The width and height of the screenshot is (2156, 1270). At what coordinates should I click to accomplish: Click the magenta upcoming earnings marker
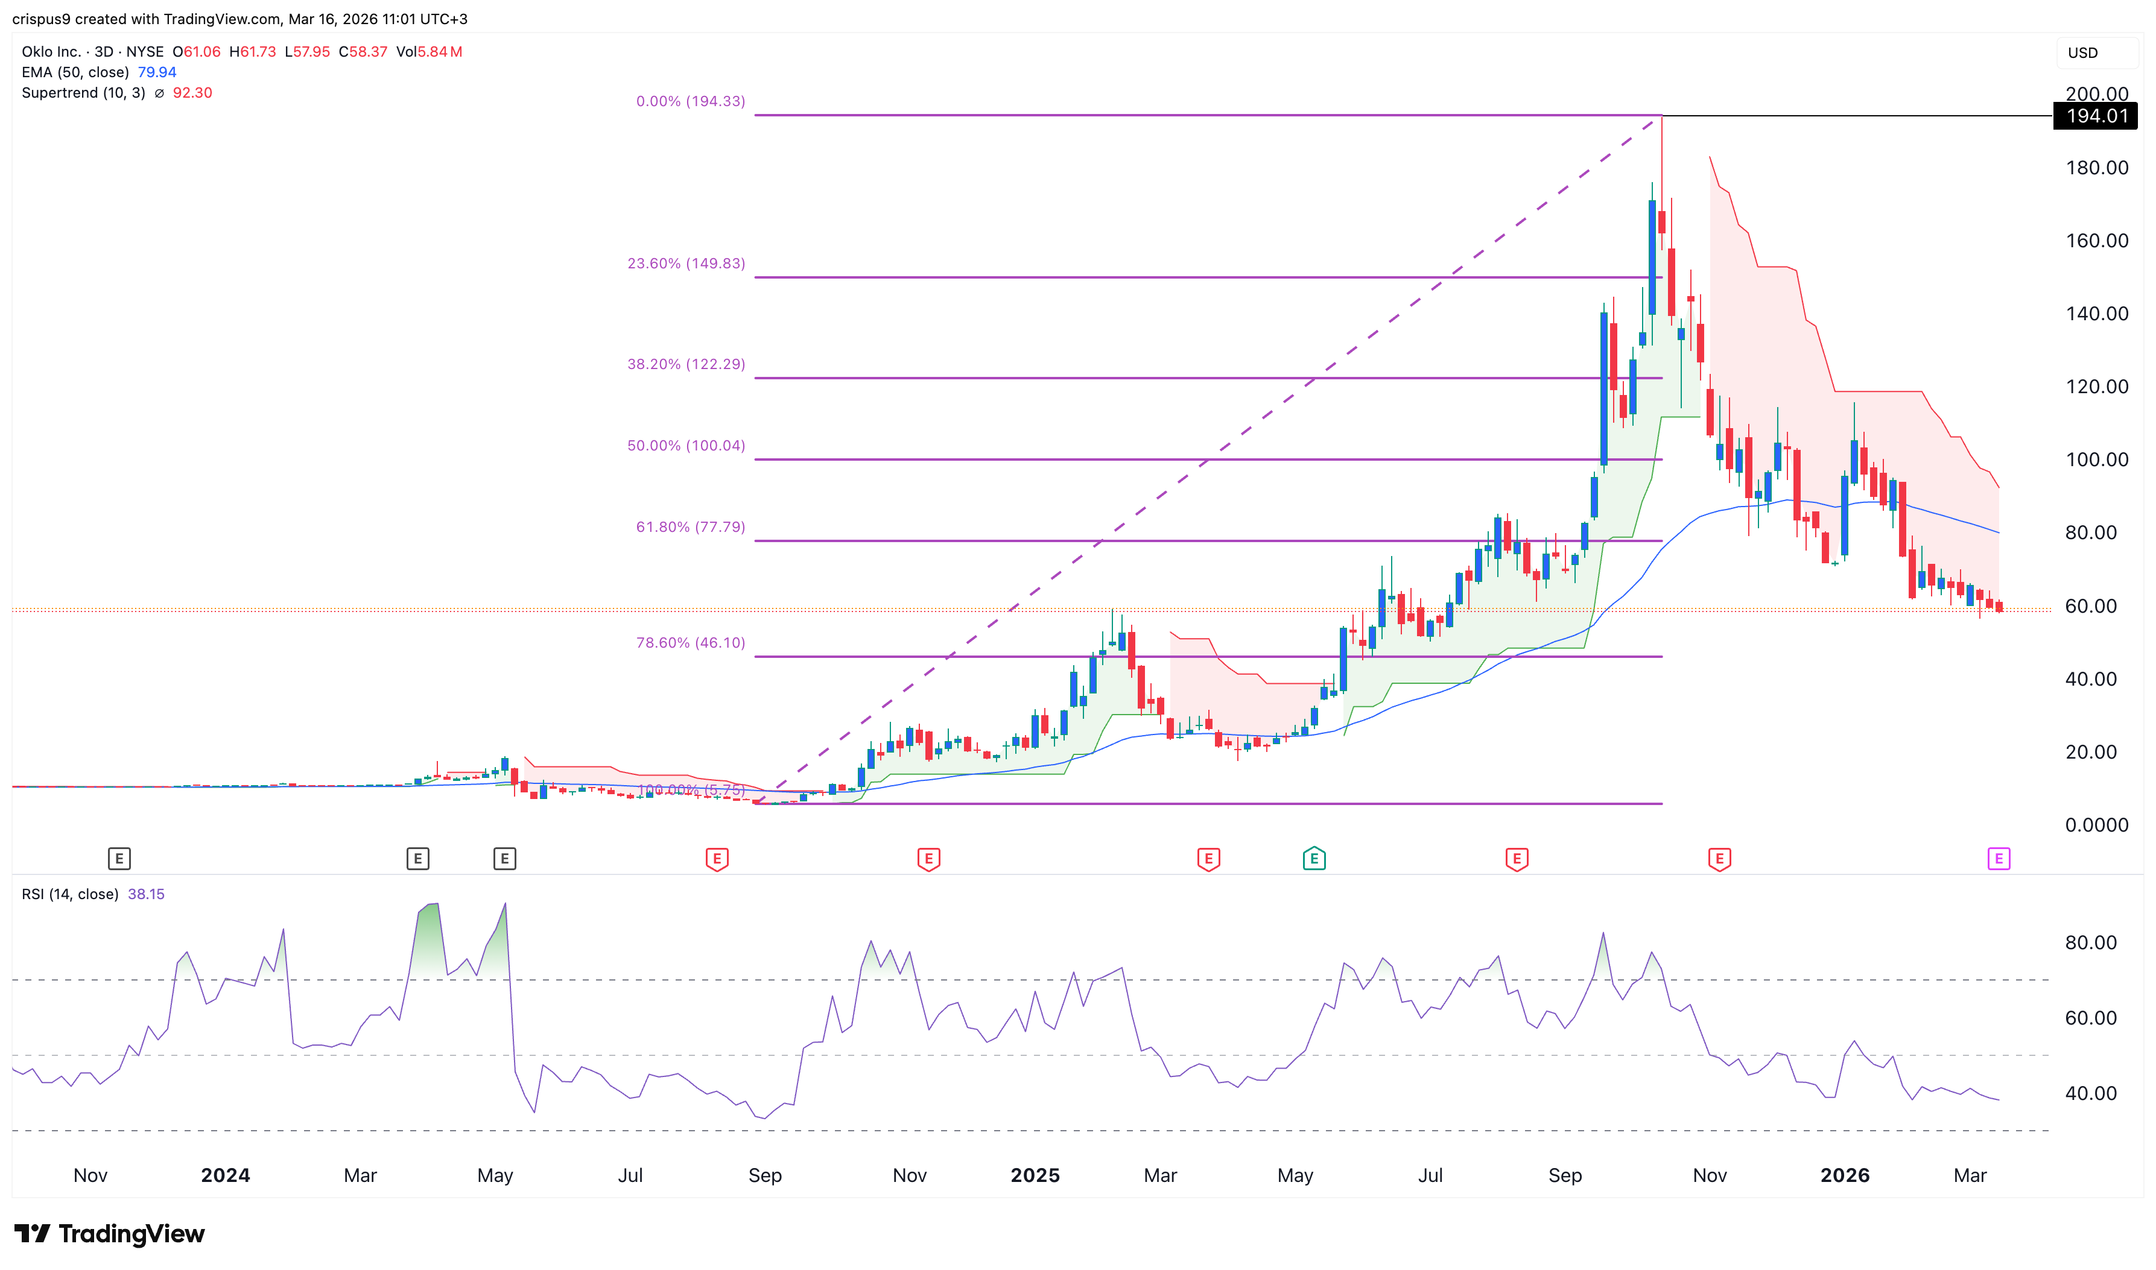point(1998,858)
